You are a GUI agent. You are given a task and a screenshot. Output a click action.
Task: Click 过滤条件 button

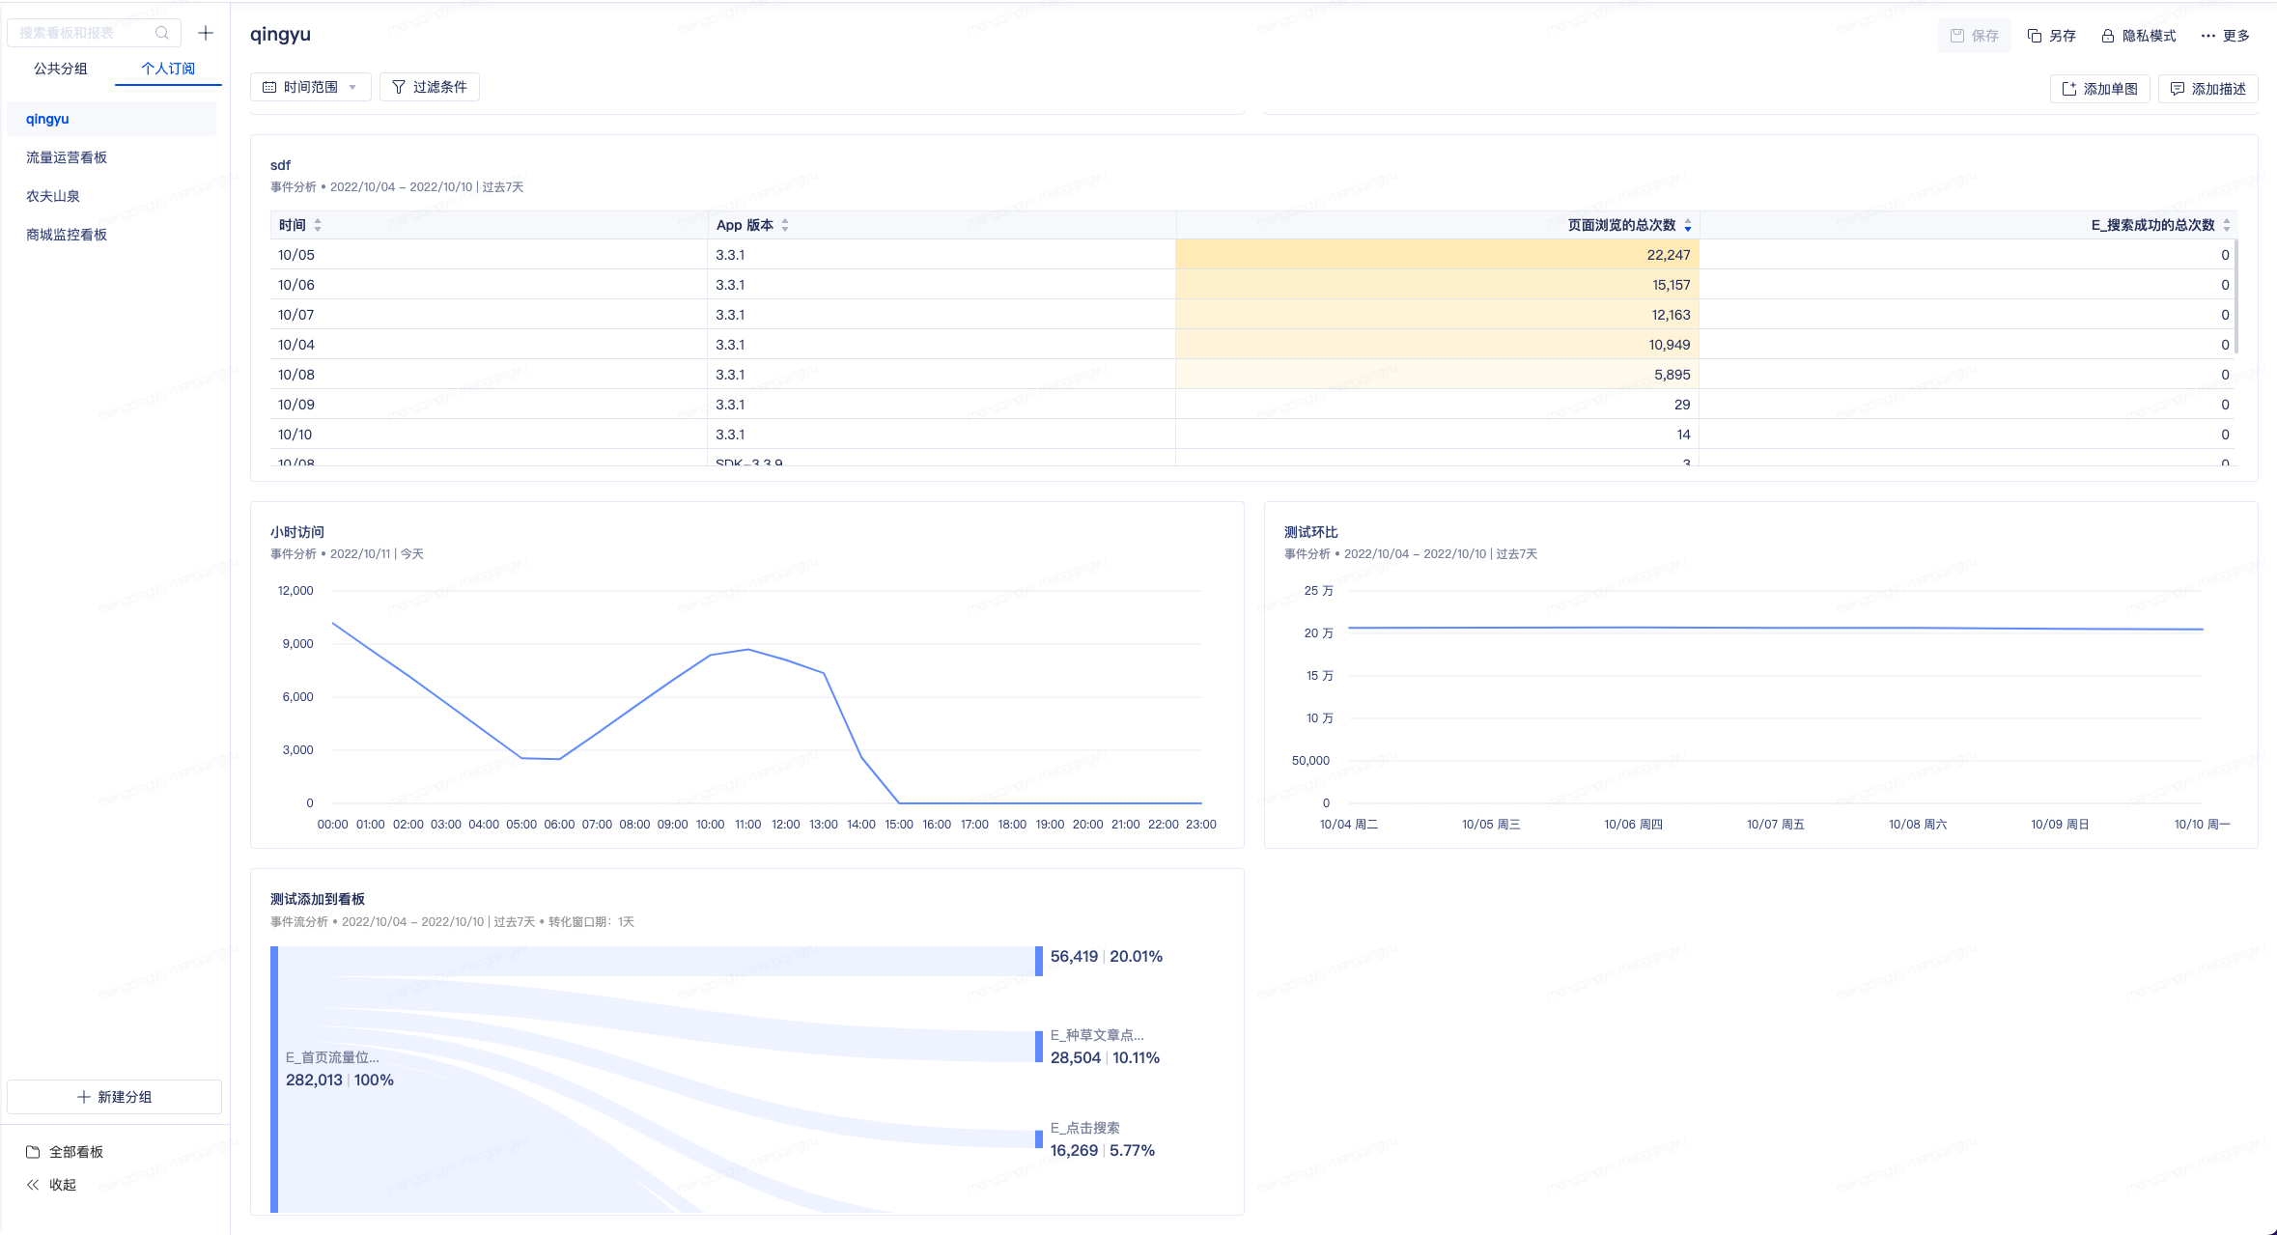tap(430, 87)
